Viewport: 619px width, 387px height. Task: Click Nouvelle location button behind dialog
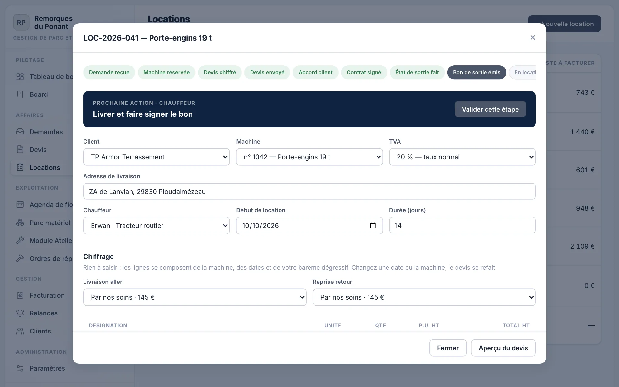coord(564,24)
